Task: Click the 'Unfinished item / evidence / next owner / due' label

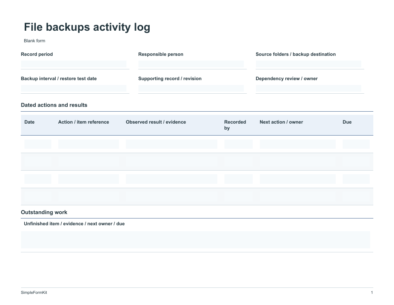Action: (x=74, y=224)
